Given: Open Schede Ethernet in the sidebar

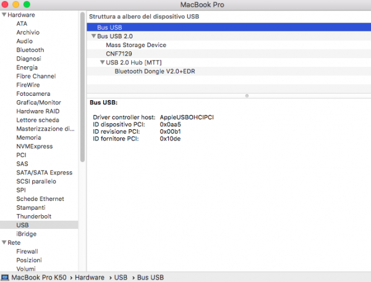Looking at the screenshot, I should click(40, 199).
